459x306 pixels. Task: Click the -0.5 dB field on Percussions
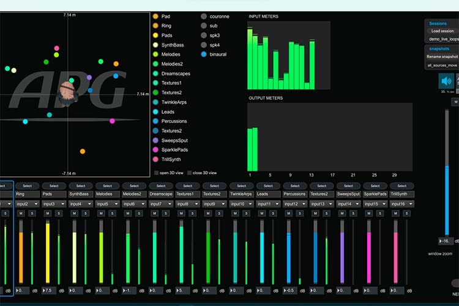(289, 291)
